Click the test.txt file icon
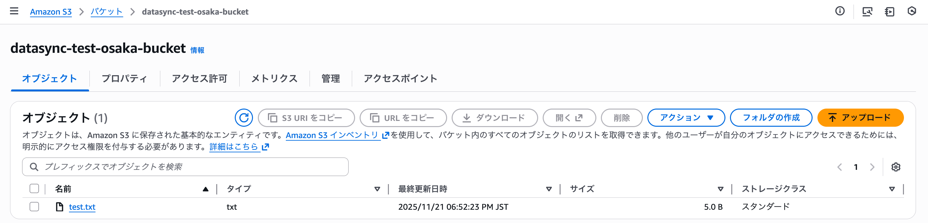928x223 pixels. tap(60, 207)
